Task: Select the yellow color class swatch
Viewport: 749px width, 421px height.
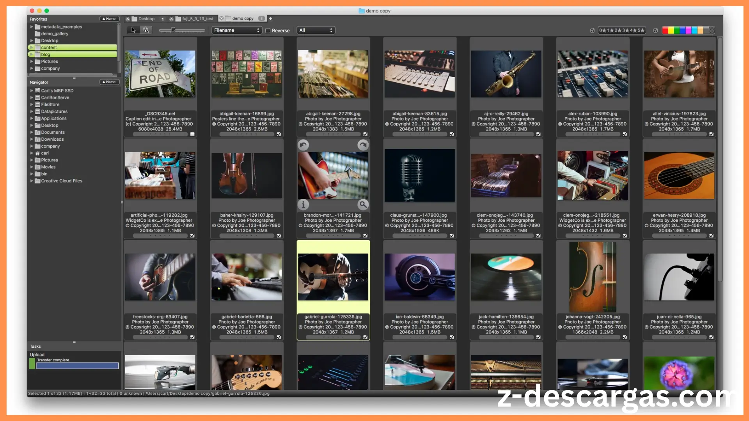Action: (x=671, y=30)
